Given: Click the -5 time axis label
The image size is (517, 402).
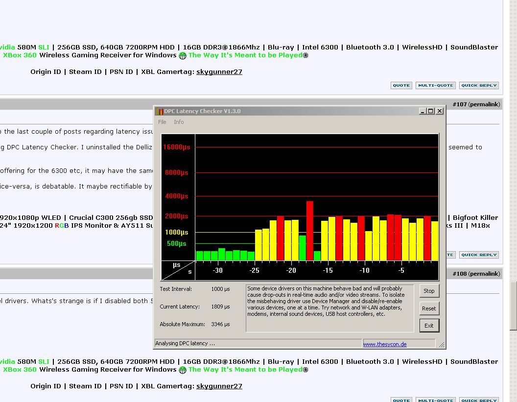Looking at the screenshot, I should click(x=401, y=270).
